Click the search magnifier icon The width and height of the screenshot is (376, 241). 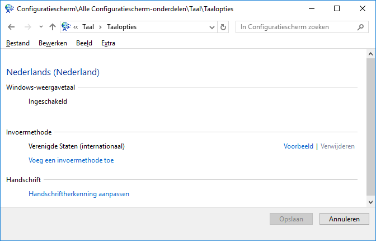click(x=361, y=27)
